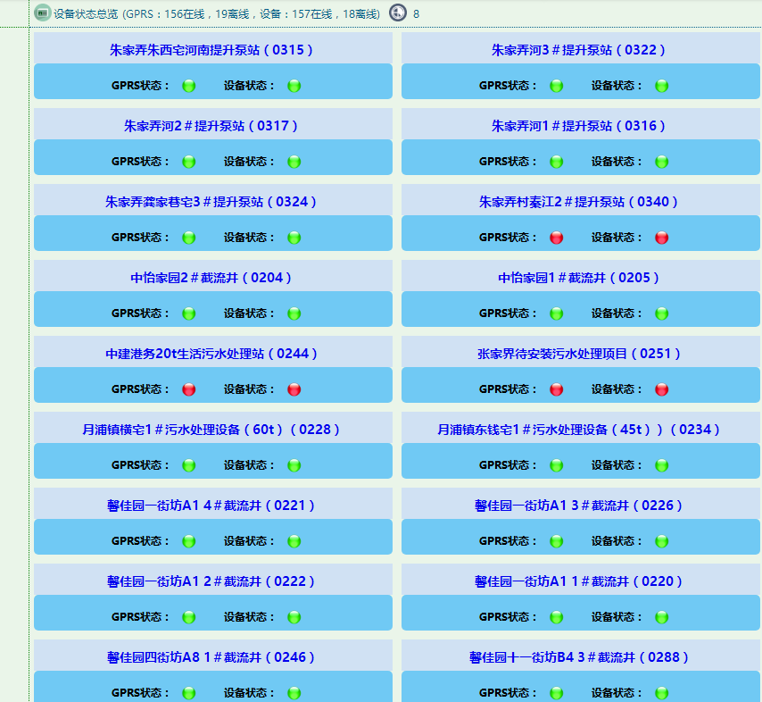Open station 朱家弄村秦江2#提升泵站 (0340)
Screen dimensions: 762x702
click(578, 202)
